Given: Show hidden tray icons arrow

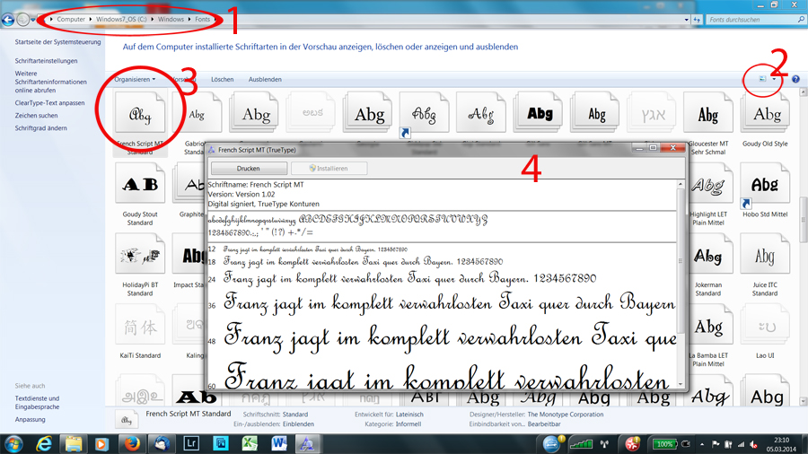Looking at the screenshot, I should coord(702,444).
